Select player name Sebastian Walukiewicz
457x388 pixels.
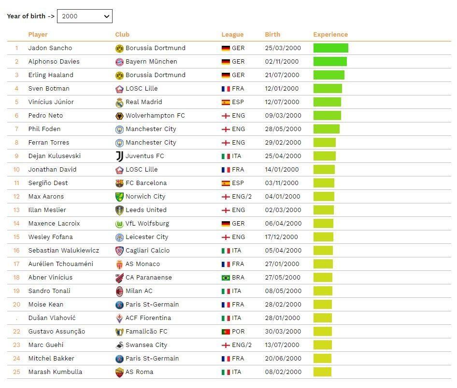click(x=64, y=251)
